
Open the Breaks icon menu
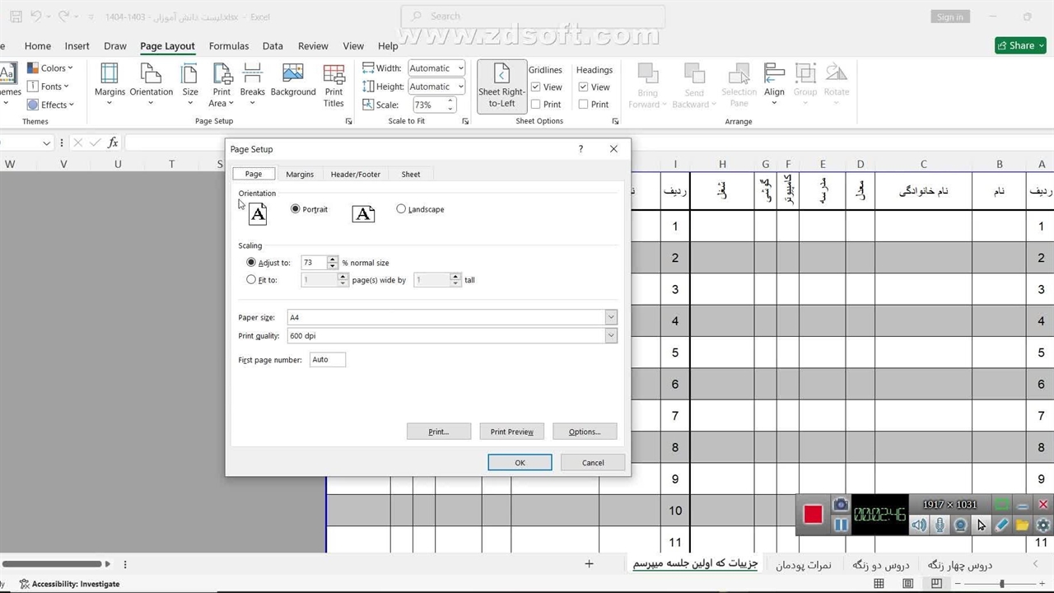click(252, 75)
